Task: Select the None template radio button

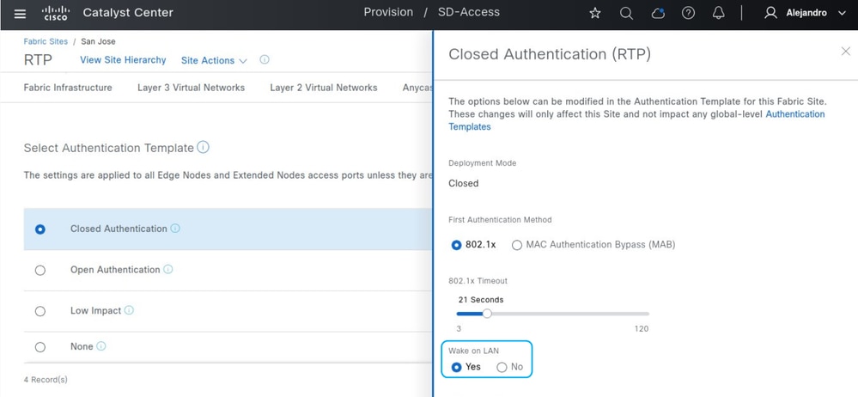Action: click(x=40, y=347)
